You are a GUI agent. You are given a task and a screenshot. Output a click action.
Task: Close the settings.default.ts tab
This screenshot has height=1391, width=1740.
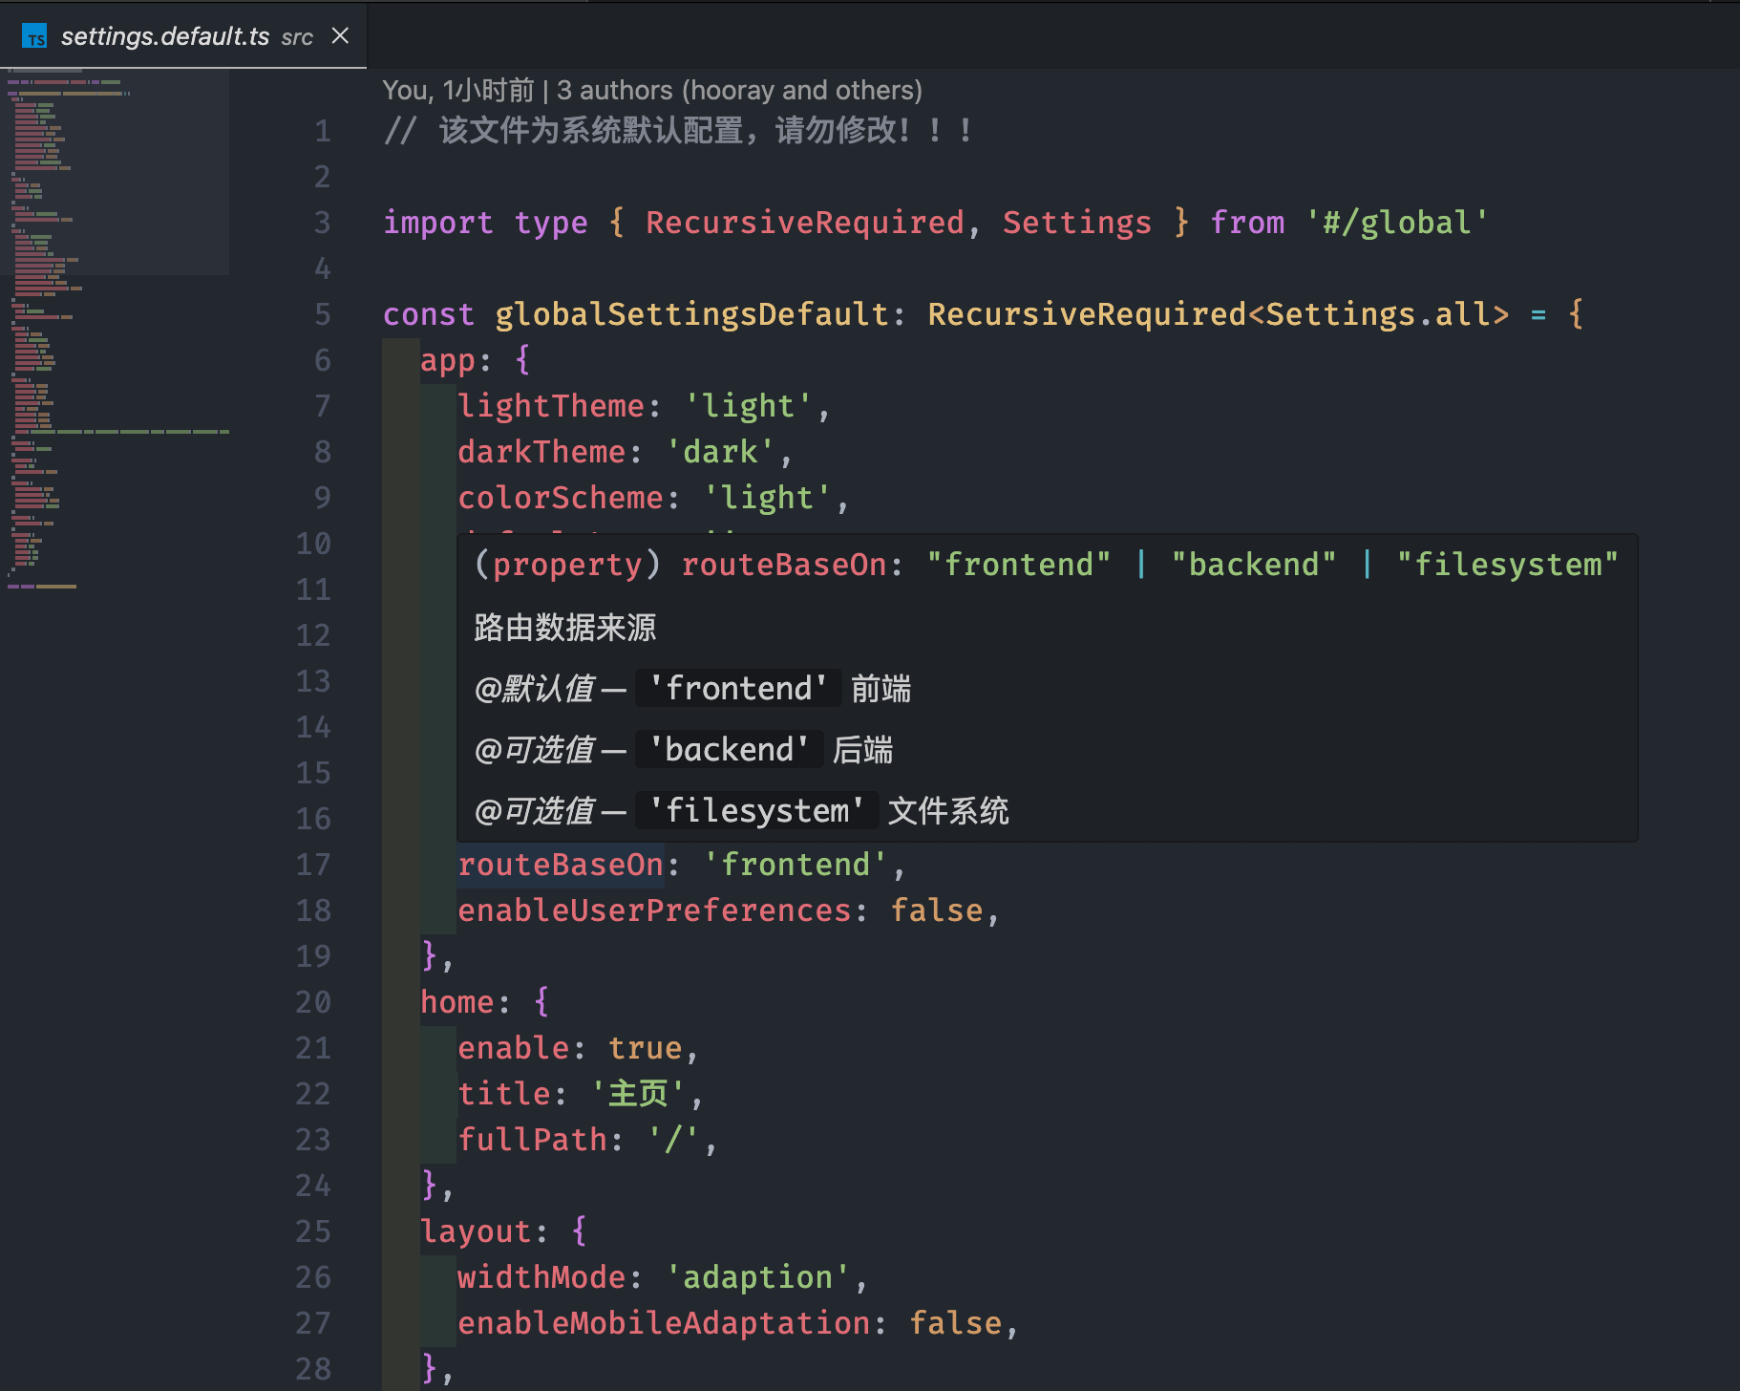point(340,36)
